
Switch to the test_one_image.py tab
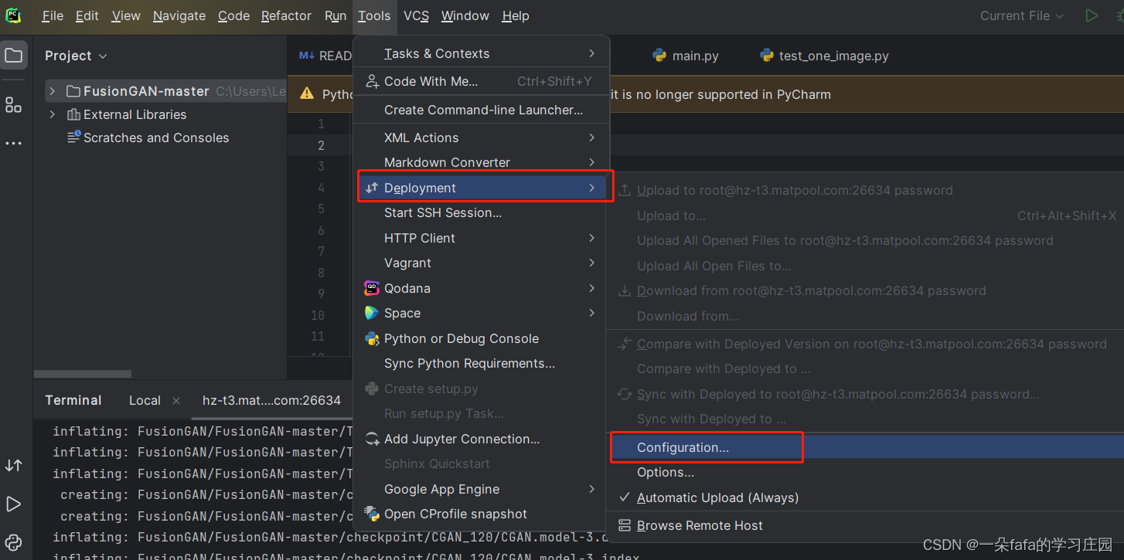(824, 56)
